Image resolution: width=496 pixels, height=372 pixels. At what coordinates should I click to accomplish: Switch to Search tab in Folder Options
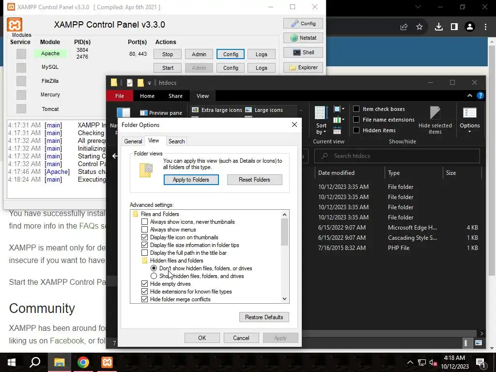pyautogui.click(x=176, y=141)
